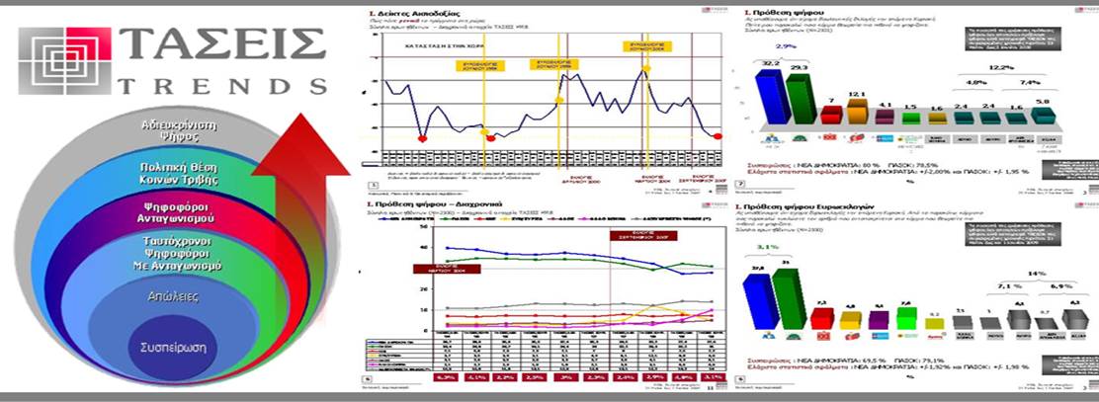The height and width of the screenshot is (402, 1099).
Task: Click the innermost Συσπείρωση ellipse
Action: pyautogui.click(x=173, y=348)
